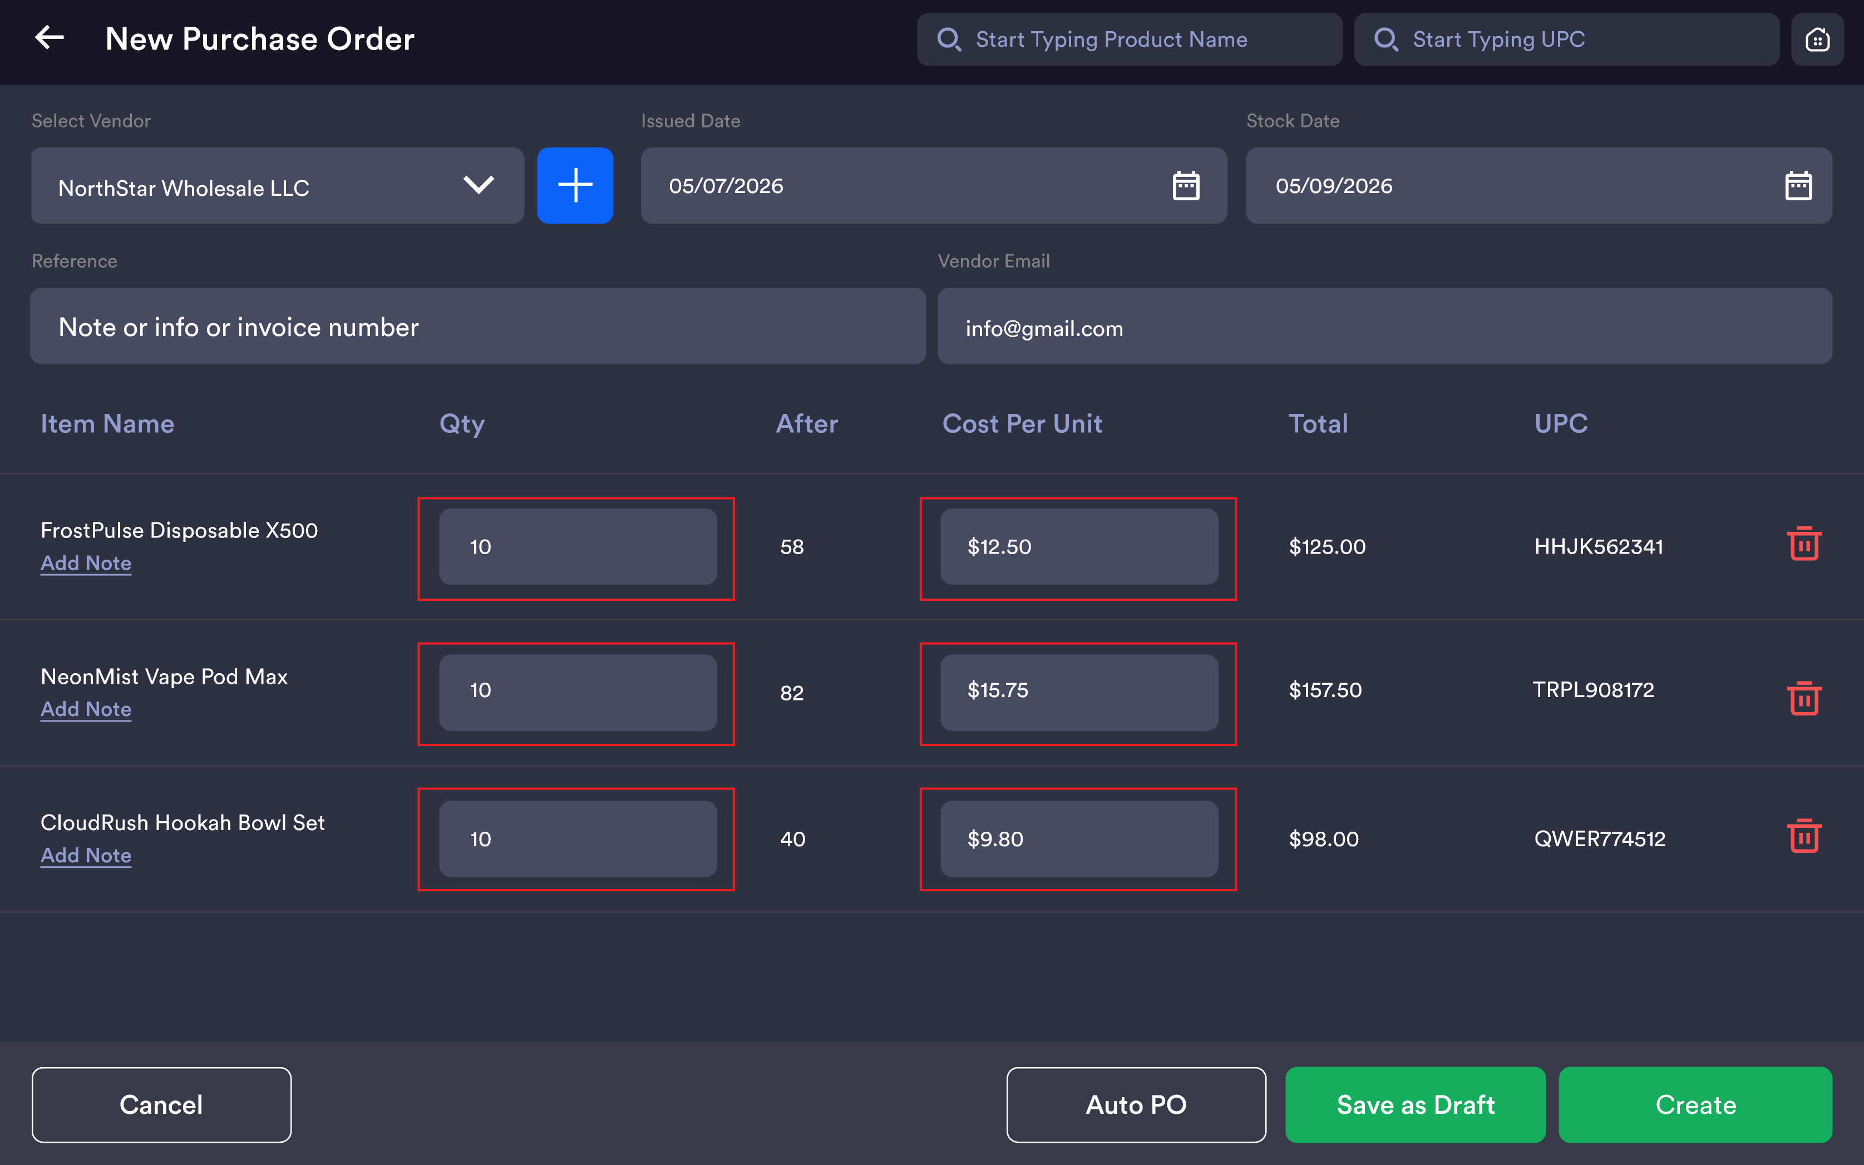Focus the Start Typing UPC search field
This screenshot has width=1864, height=1165.
[x=1566, y=40]
